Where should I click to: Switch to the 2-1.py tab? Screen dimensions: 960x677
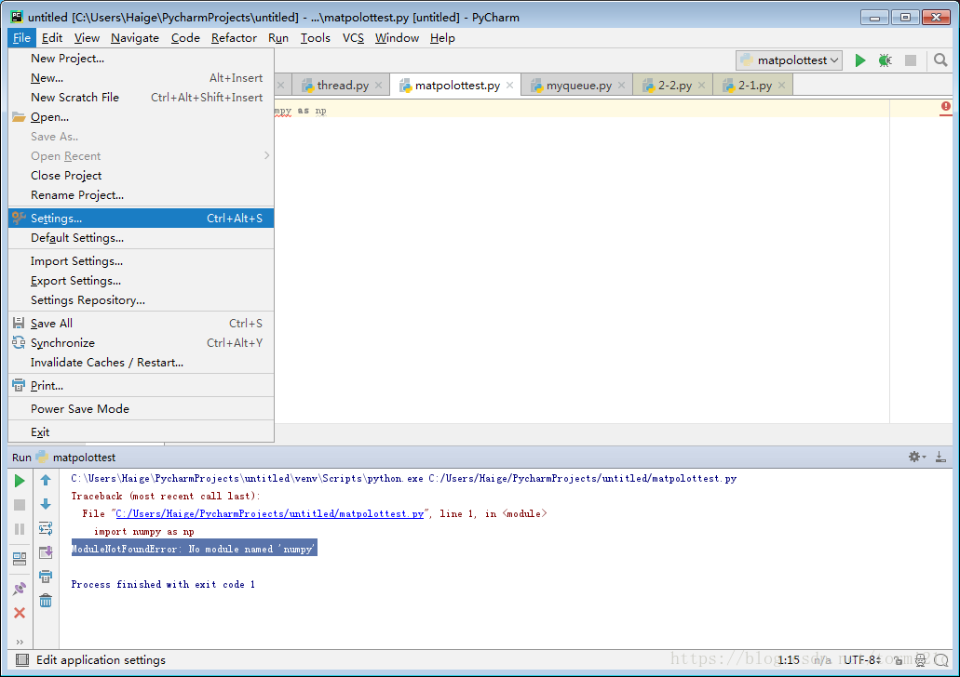754,86
